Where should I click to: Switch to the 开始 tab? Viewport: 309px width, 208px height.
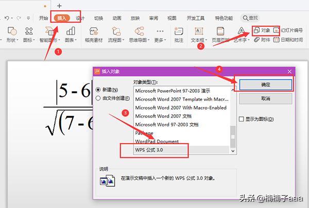43,18
